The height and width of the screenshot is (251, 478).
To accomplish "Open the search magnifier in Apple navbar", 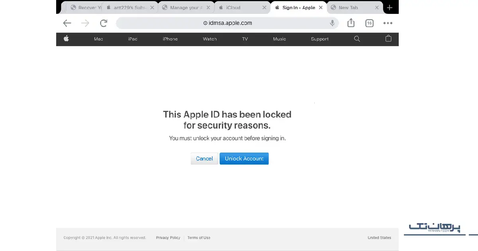I will (x=357, y=39).
